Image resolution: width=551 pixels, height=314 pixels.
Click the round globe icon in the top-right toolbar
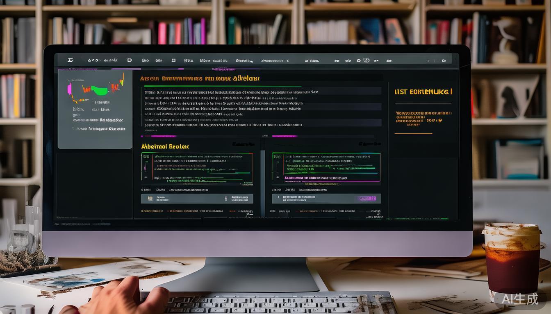pos(366,60)
